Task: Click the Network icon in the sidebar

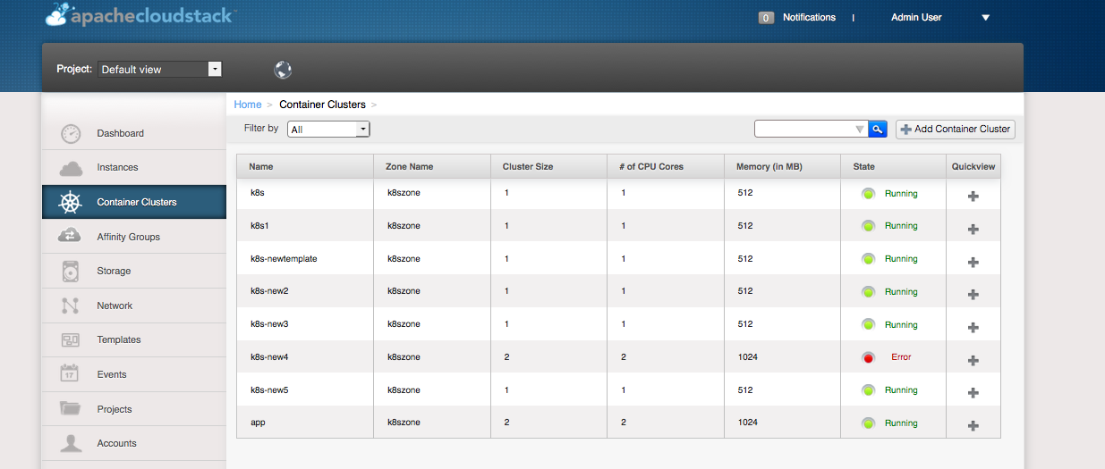Action: click(71, 306)
